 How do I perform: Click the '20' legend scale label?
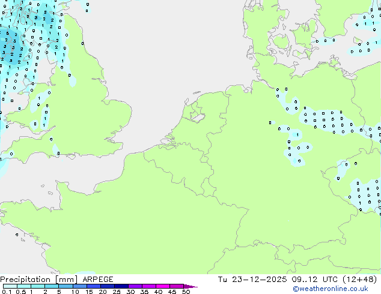coord(103,292)
